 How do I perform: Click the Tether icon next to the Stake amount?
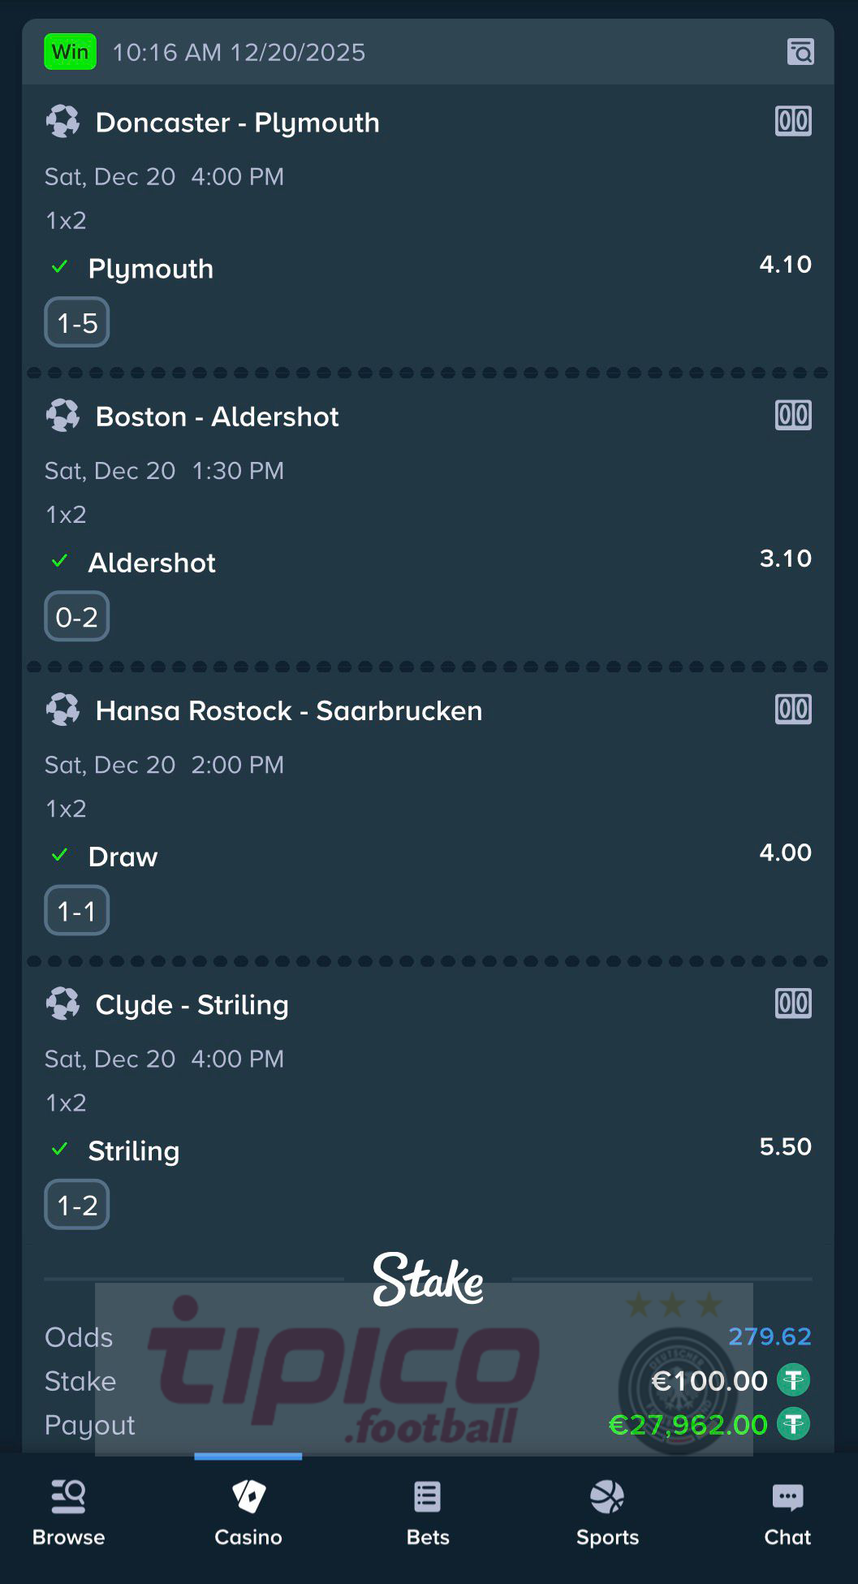click(x=793, y=1380)
